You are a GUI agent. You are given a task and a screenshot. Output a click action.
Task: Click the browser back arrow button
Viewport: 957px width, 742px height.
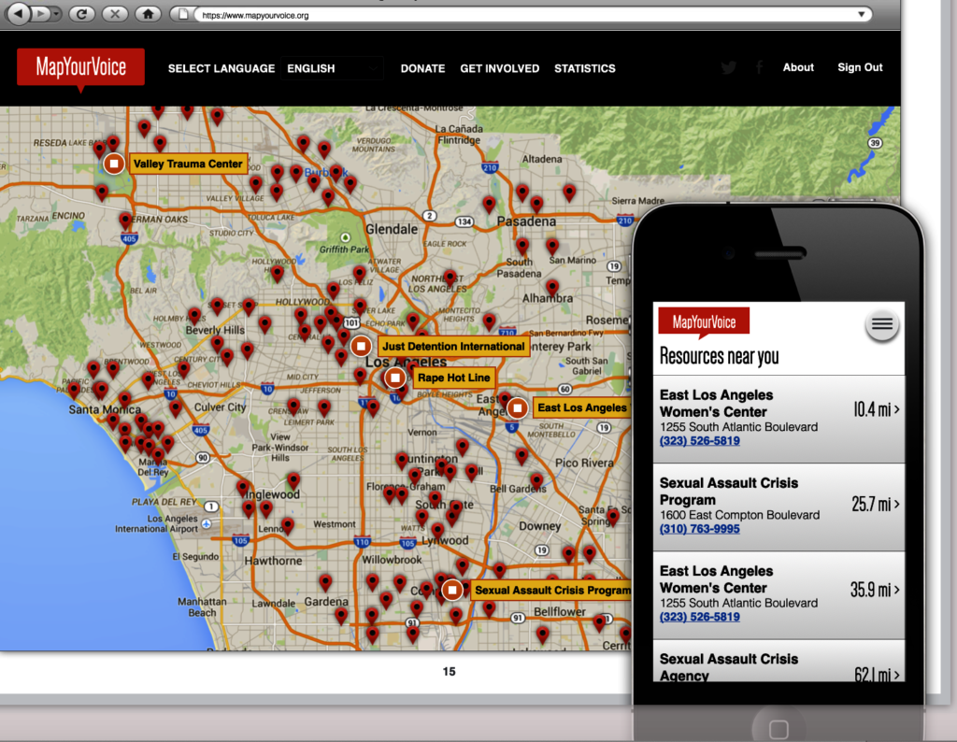pos(19,13)
